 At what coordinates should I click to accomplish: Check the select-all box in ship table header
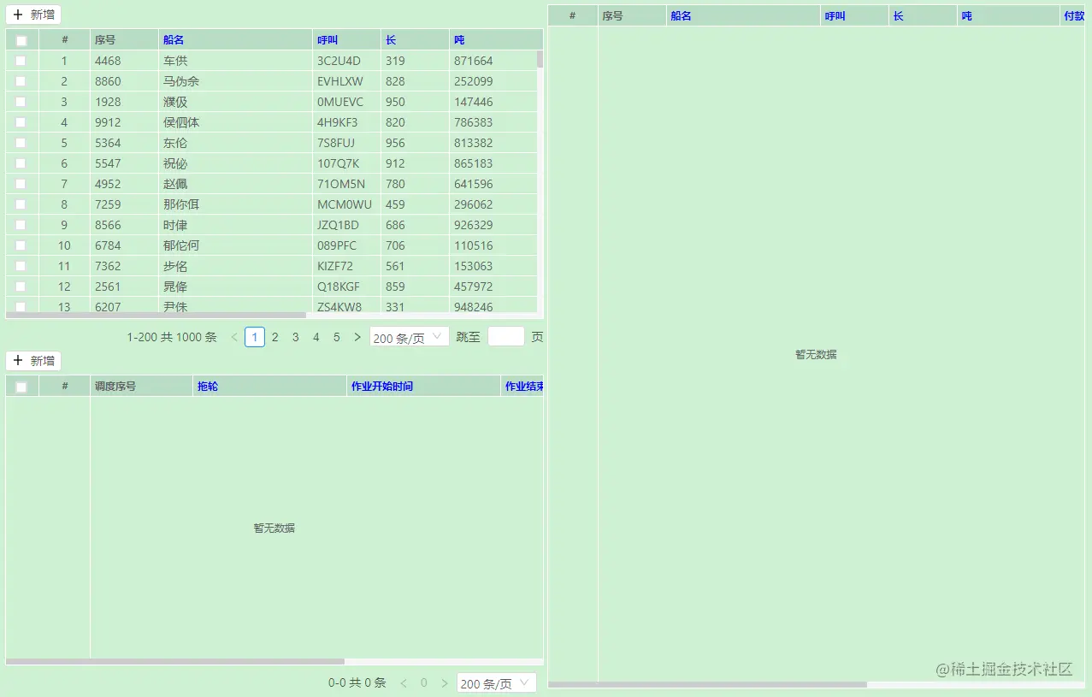click(x=21, y=40)
